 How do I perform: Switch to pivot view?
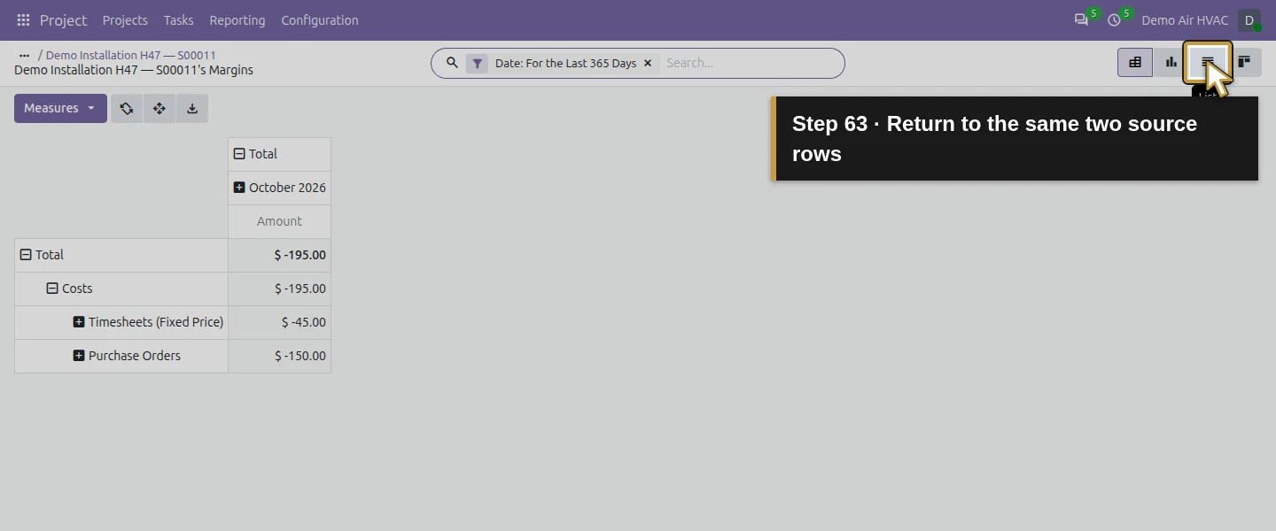1135,62
